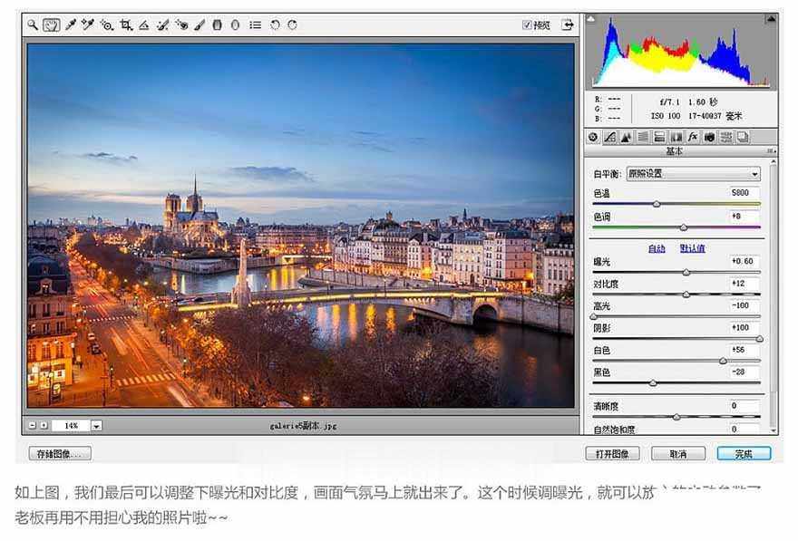
Task: Click the 默认值 default link
Action: (692, 248)
